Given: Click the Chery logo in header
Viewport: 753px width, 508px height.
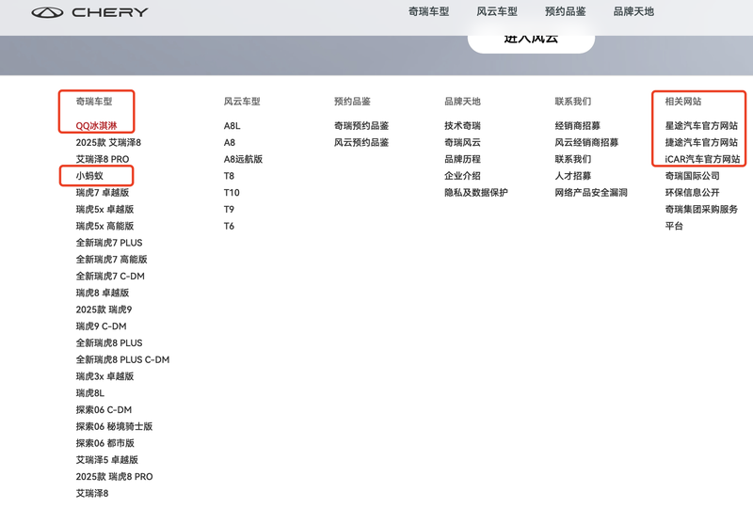Looking at the screenshot, I should click(x=89, y=12).
